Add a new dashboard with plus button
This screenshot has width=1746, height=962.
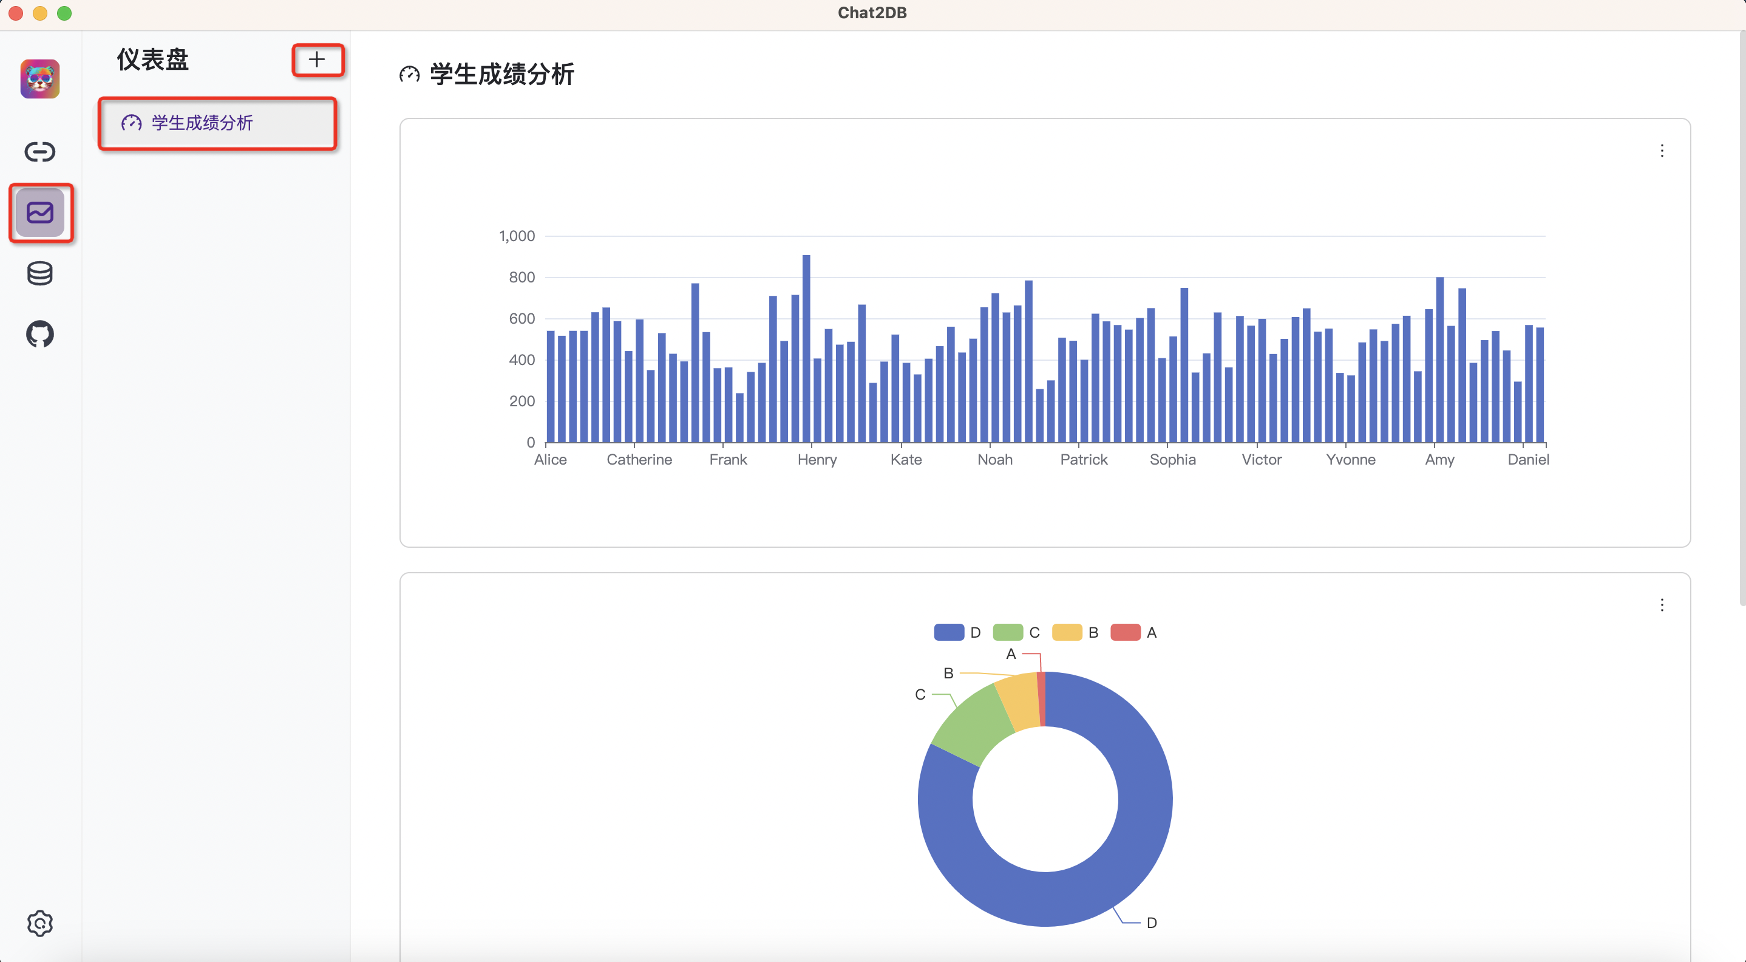[318, 60]
